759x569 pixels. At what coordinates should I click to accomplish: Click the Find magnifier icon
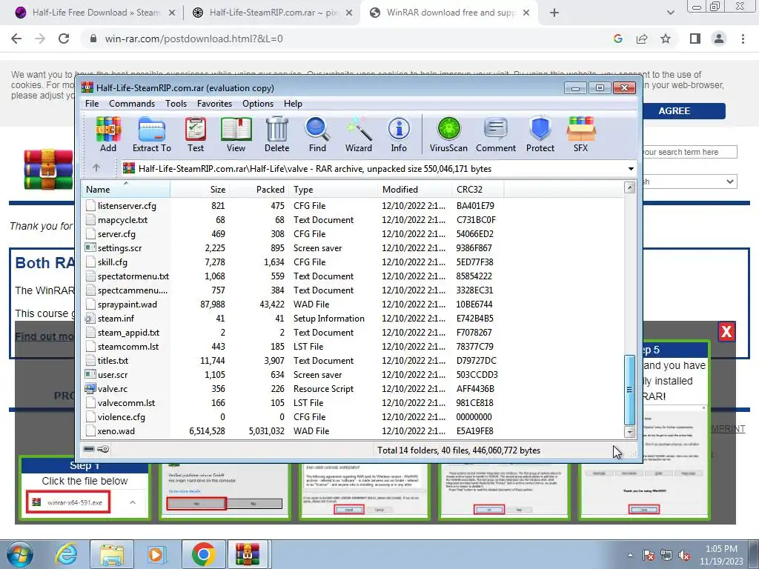pos(317,135)
